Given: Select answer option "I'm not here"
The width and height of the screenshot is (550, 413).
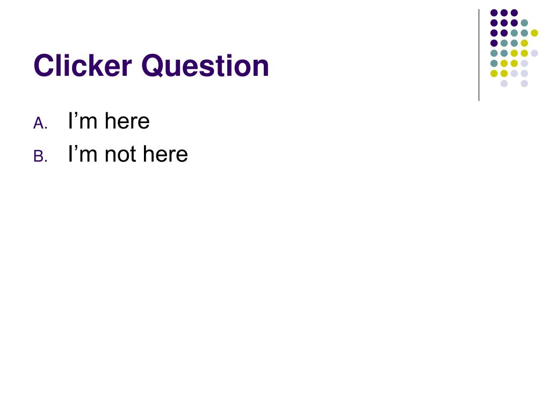Looking at the screenshot, I should (128, 154).
